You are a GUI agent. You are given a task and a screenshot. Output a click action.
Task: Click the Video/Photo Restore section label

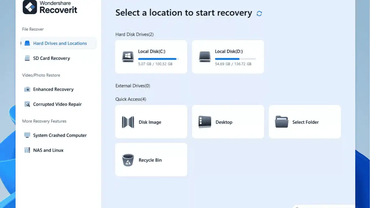(x=41, y=75)
